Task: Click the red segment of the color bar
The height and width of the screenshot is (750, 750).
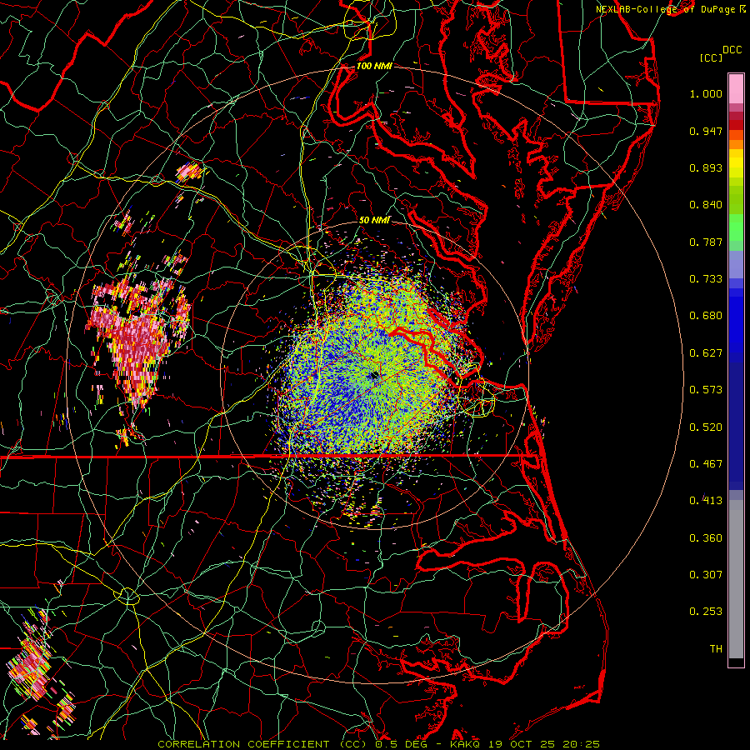Action: click(736, 125)
